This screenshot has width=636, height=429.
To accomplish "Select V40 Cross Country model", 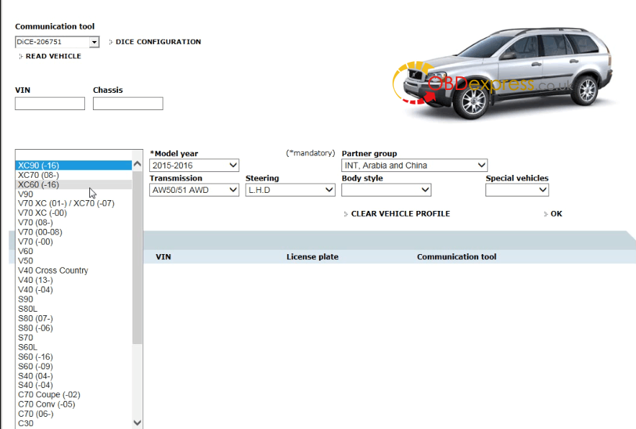I will (73, 271).
